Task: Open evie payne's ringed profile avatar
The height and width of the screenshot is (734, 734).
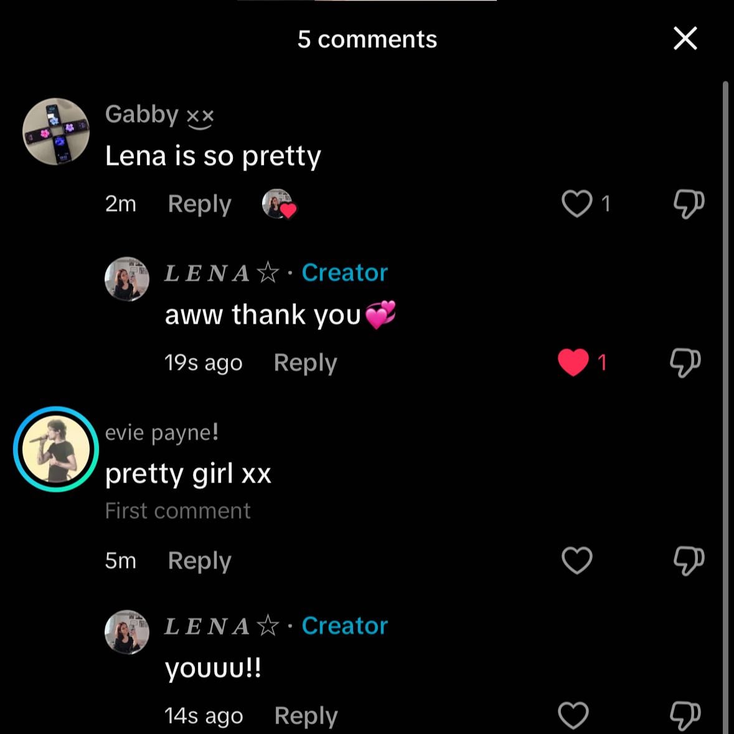Action: (56, 449)
